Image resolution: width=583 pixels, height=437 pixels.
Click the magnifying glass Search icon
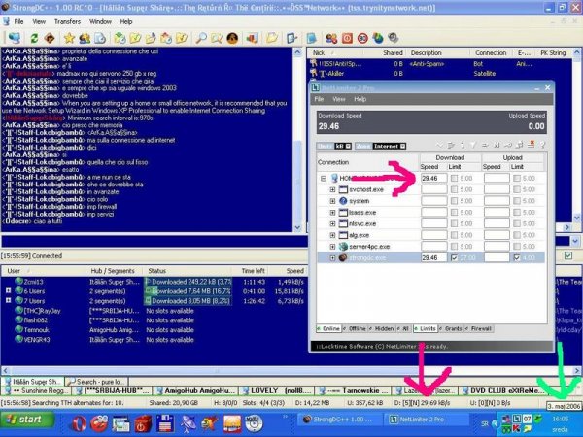201,38
